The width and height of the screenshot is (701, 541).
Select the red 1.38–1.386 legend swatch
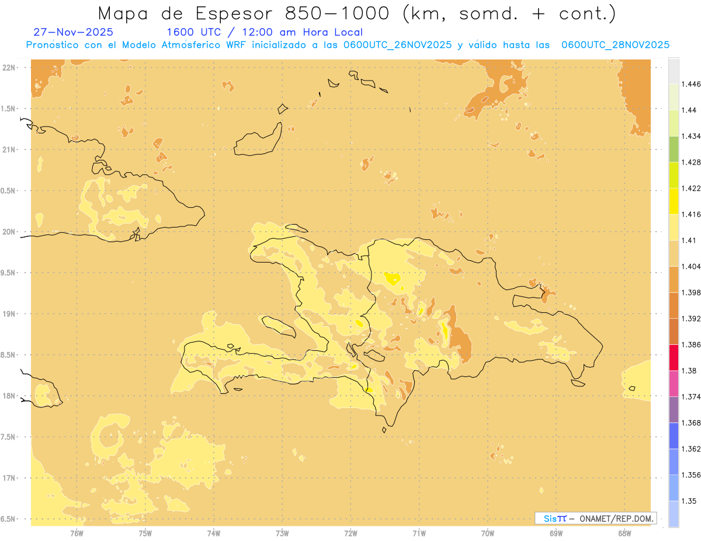pos(674,357)
